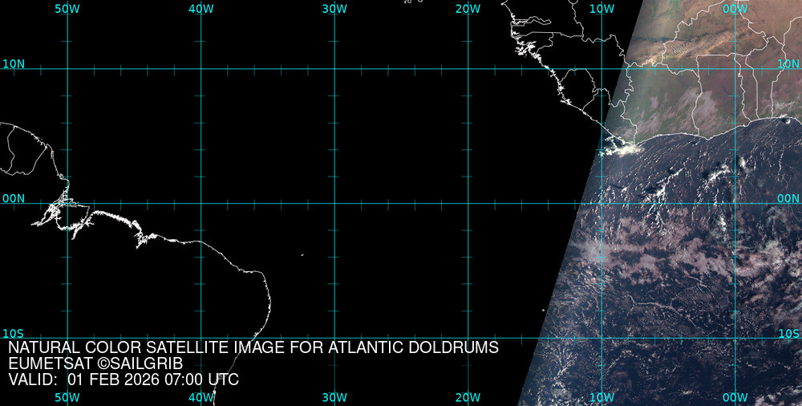Click the 20W longitude label at top
This screenshot has width=802, height=406.
click(468, 9)
